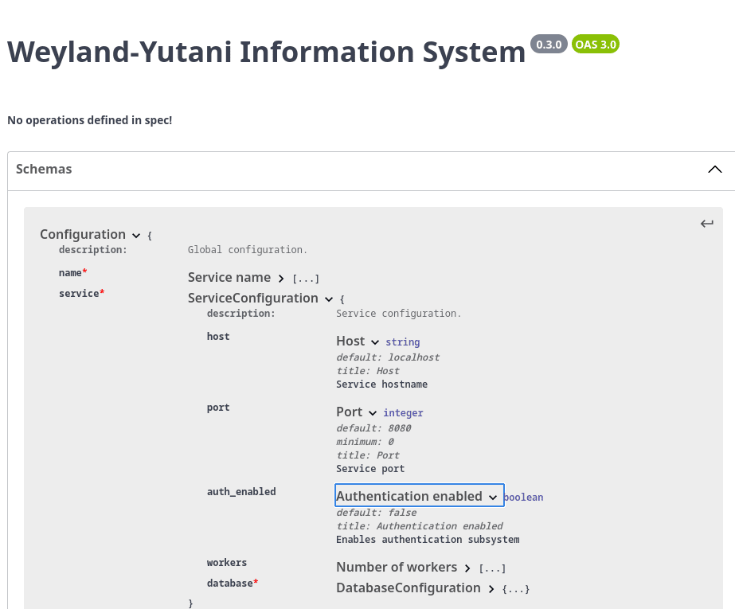Expand the Service name property

pyautogui.click(x=280, y=279)
